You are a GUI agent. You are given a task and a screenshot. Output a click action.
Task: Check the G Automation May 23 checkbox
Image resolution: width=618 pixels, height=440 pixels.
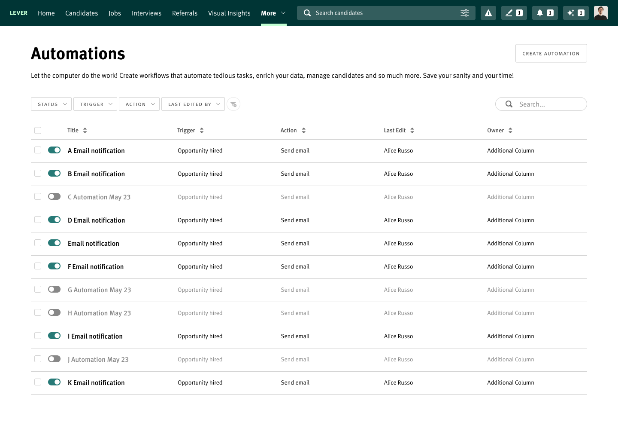38,289
